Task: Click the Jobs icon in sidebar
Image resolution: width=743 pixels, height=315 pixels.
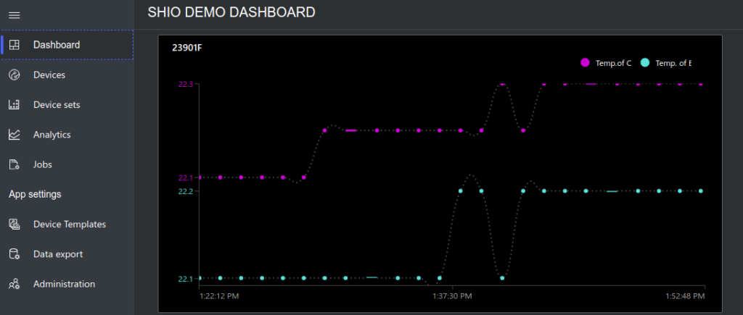Action: tap(15, 164)
